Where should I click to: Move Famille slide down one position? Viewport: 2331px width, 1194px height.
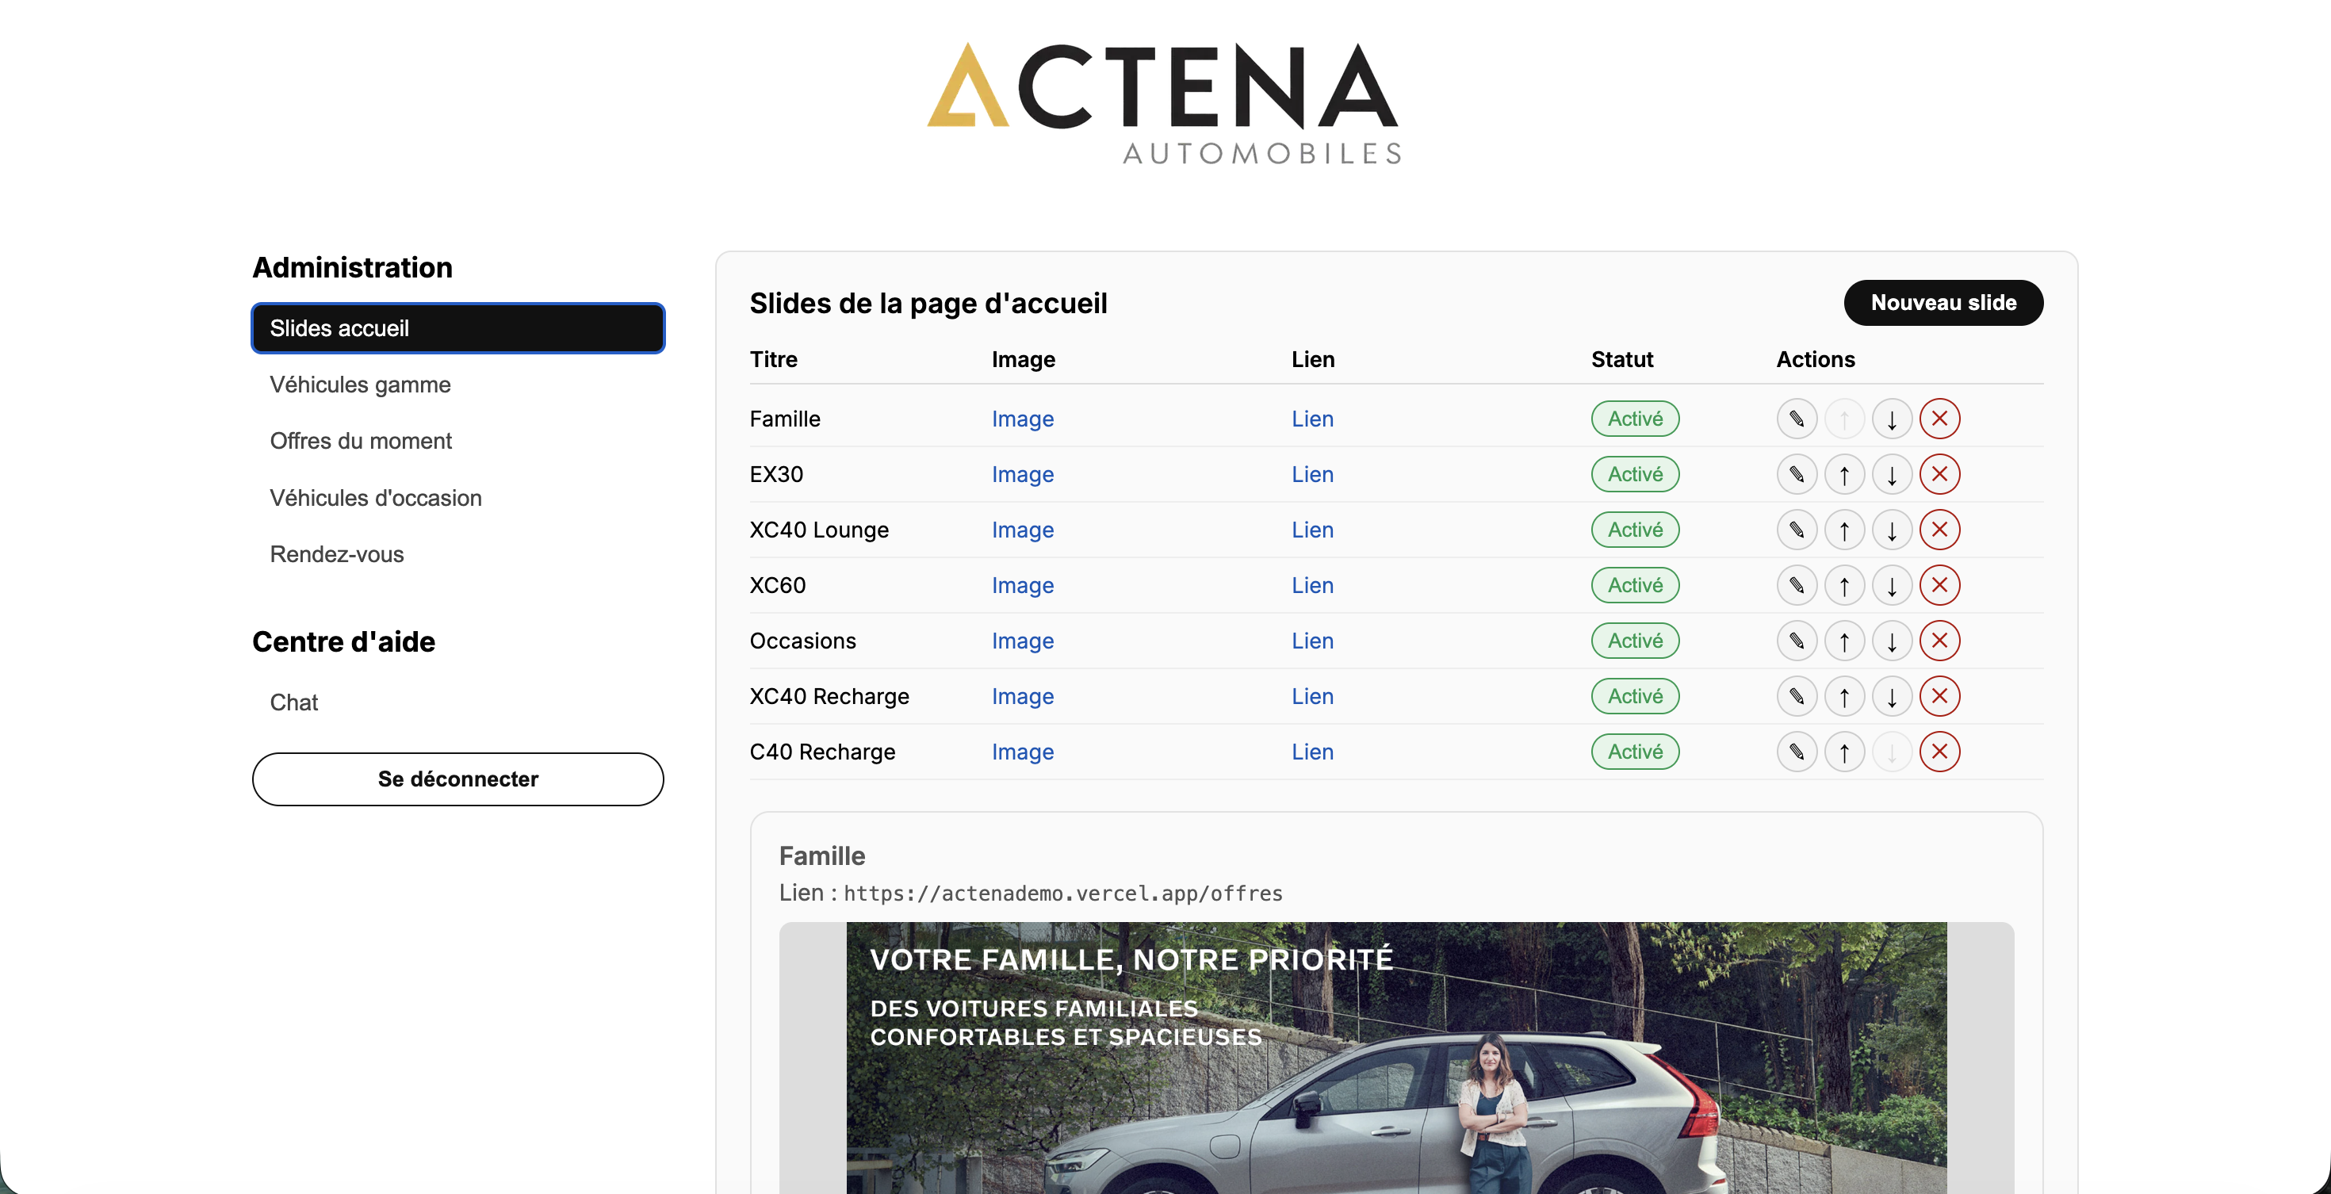[x=1891, y=419]
